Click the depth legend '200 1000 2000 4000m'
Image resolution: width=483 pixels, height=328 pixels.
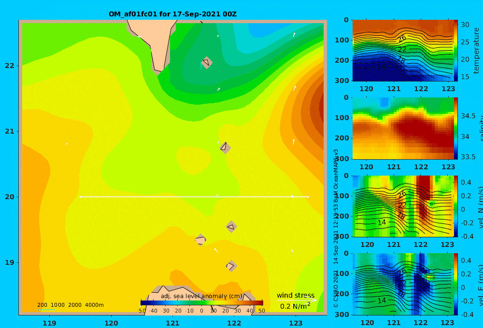tap(70, 305)
